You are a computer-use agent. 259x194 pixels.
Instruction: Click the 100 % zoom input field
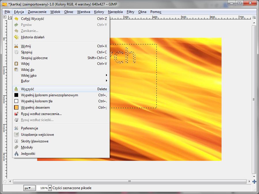tap(42, 188)
